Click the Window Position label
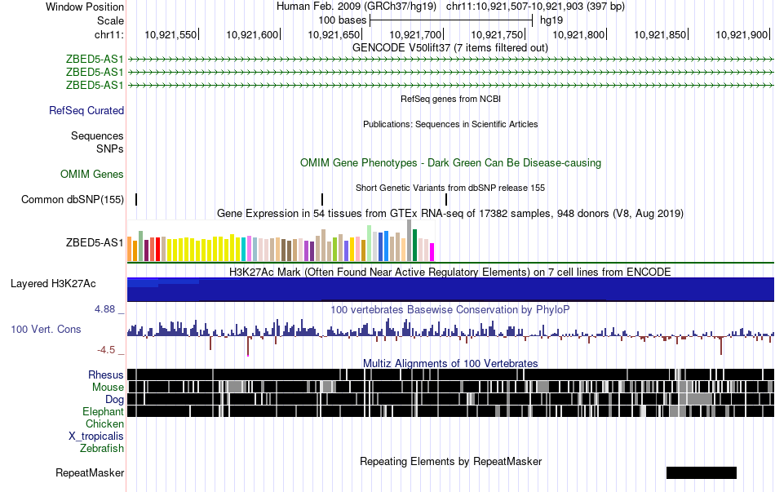The height and width of the screenshot is (492, 775). [85, 7]
